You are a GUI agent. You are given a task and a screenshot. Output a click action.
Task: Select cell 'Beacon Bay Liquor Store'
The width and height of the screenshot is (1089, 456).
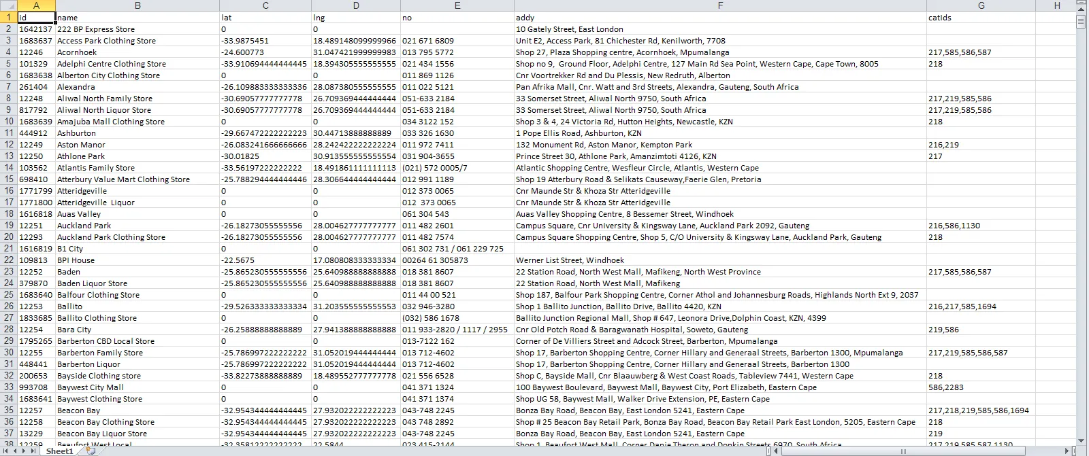(137, 434)
